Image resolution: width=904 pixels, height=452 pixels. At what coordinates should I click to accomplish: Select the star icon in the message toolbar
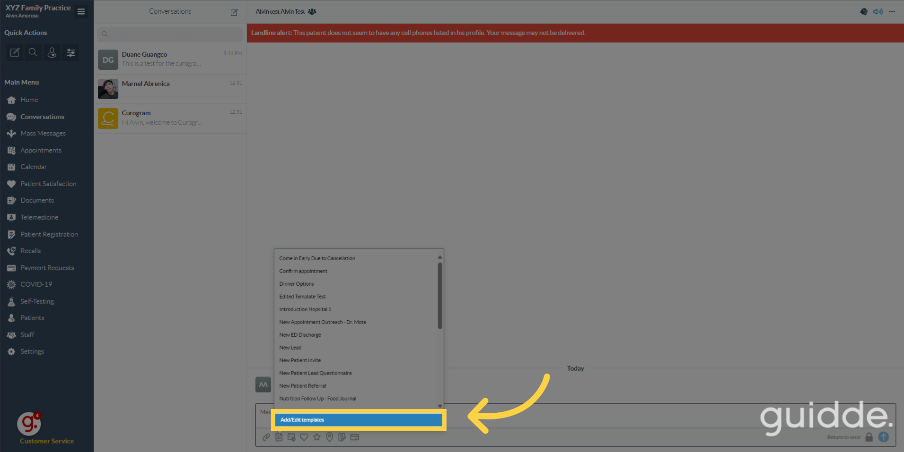317,437
